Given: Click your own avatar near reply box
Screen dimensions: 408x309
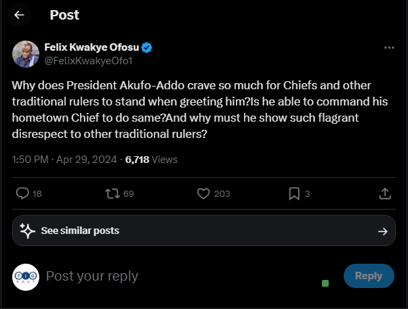Looking at the screenshot, I should tap(26, 277).
